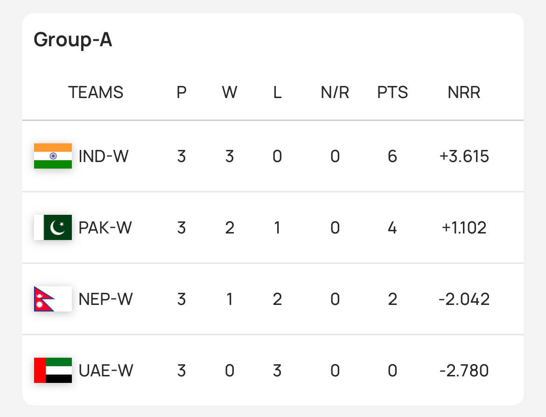The width and height of the screenshot is (546, 417).
Task: Click Nepal's -2.042 net run rate
Action: [x=464, y=299]
